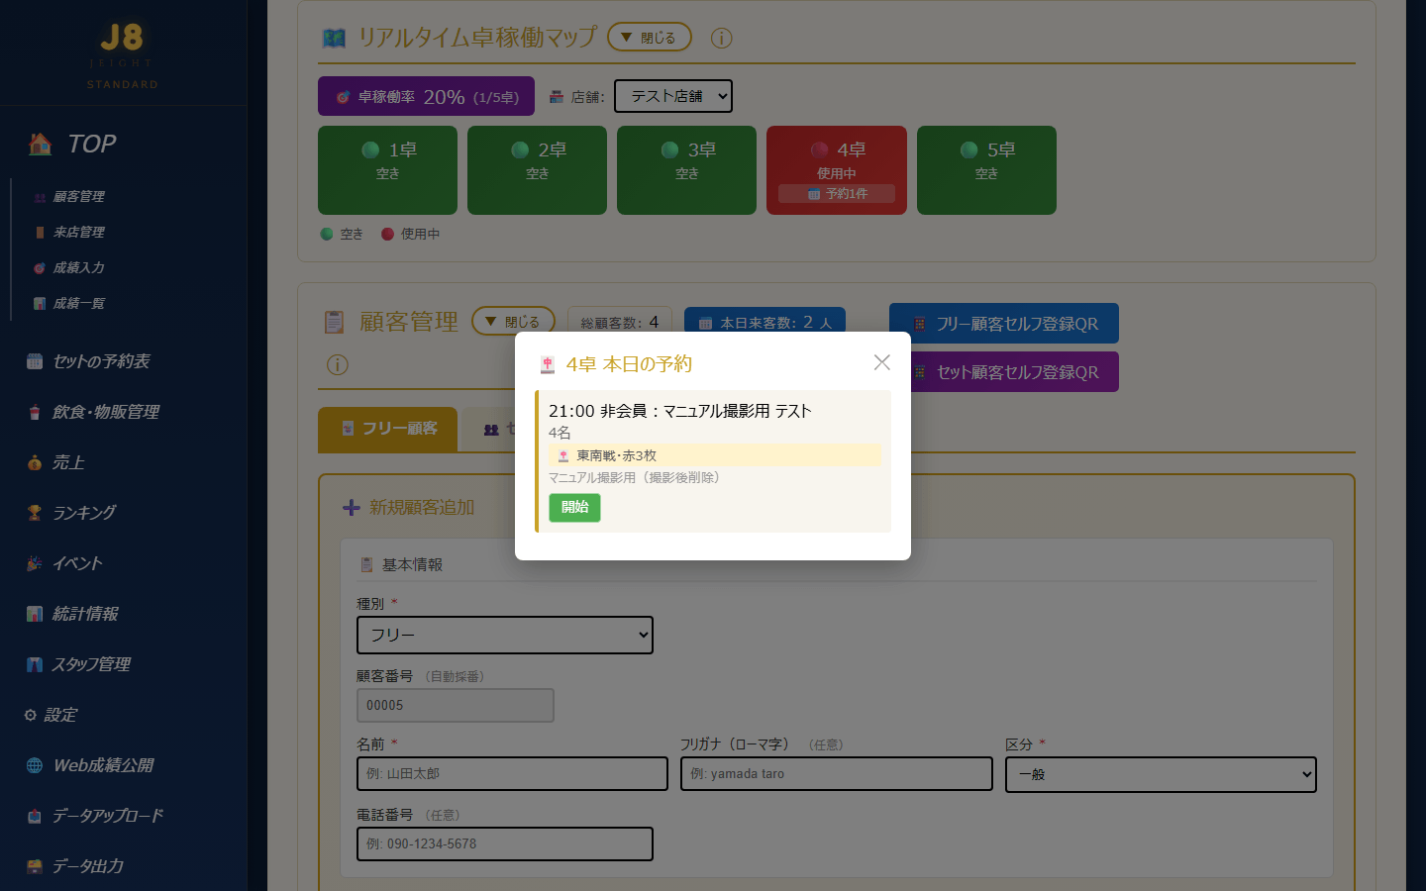Select the 1卓 table card
1426x891 pixels.
coord(387,170)
